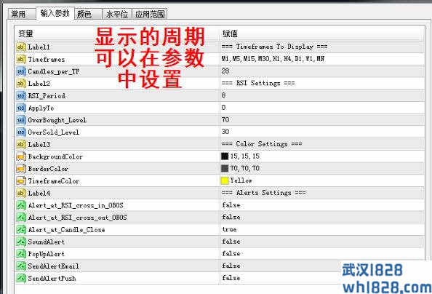The image size is (432, 294).
Task: Click the string icon beside Label1
Action: (x=21, y=47)
